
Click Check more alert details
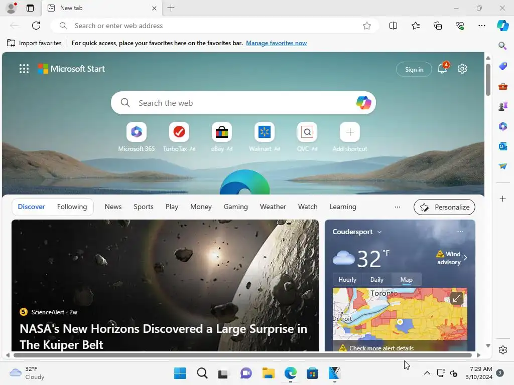point(381,348)
